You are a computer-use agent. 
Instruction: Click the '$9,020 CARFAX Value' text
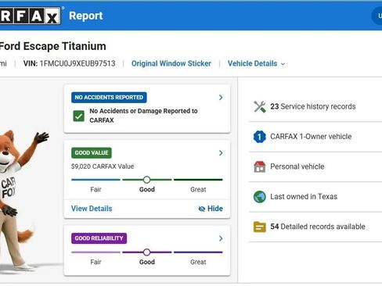[103, 166]
